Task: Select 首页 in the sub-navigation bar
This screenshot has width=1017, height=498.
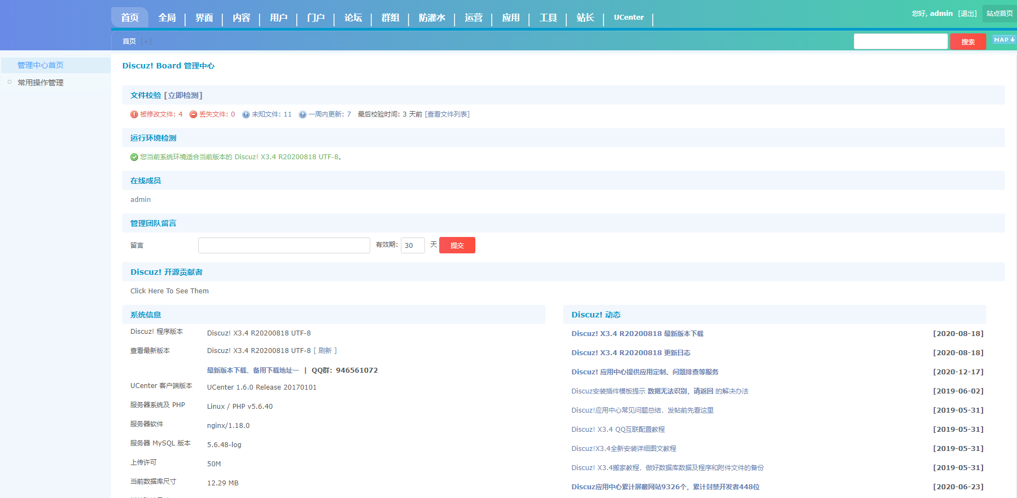Action: pos(129,42)
